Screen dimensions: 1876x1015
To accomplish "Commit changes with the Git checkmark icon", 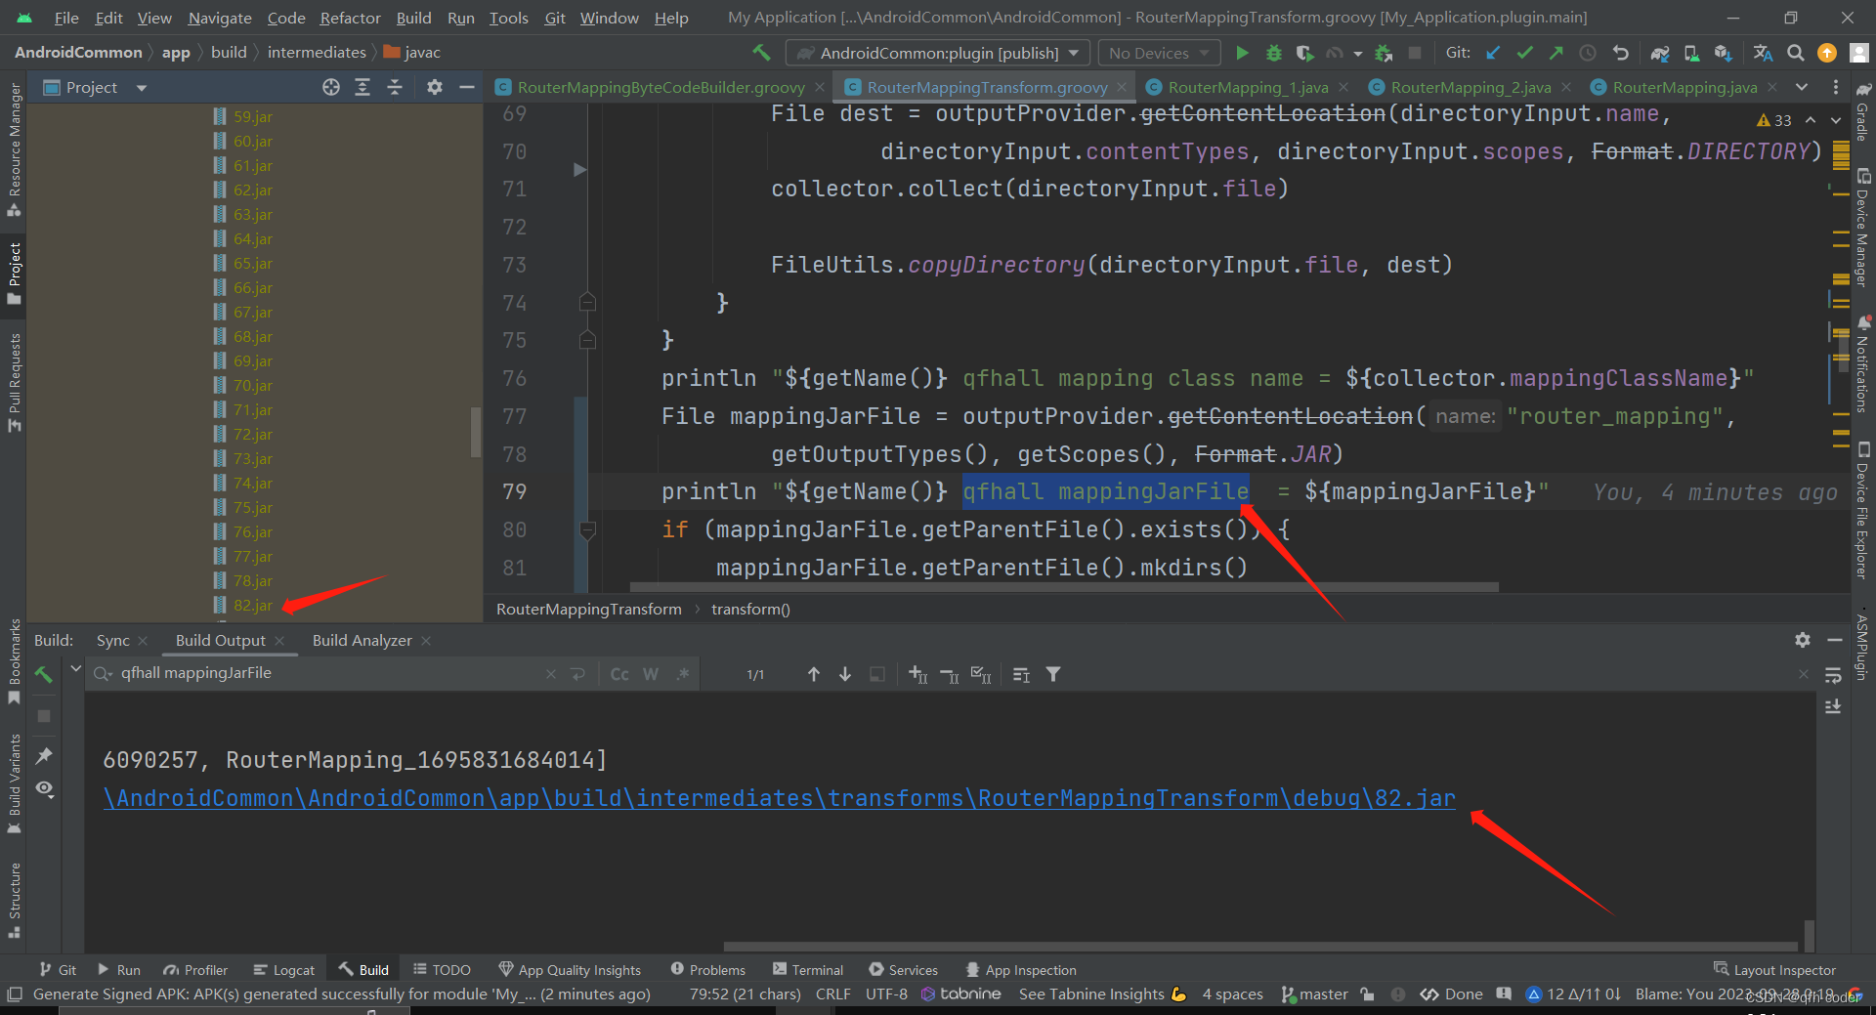I will (1524, 53).
